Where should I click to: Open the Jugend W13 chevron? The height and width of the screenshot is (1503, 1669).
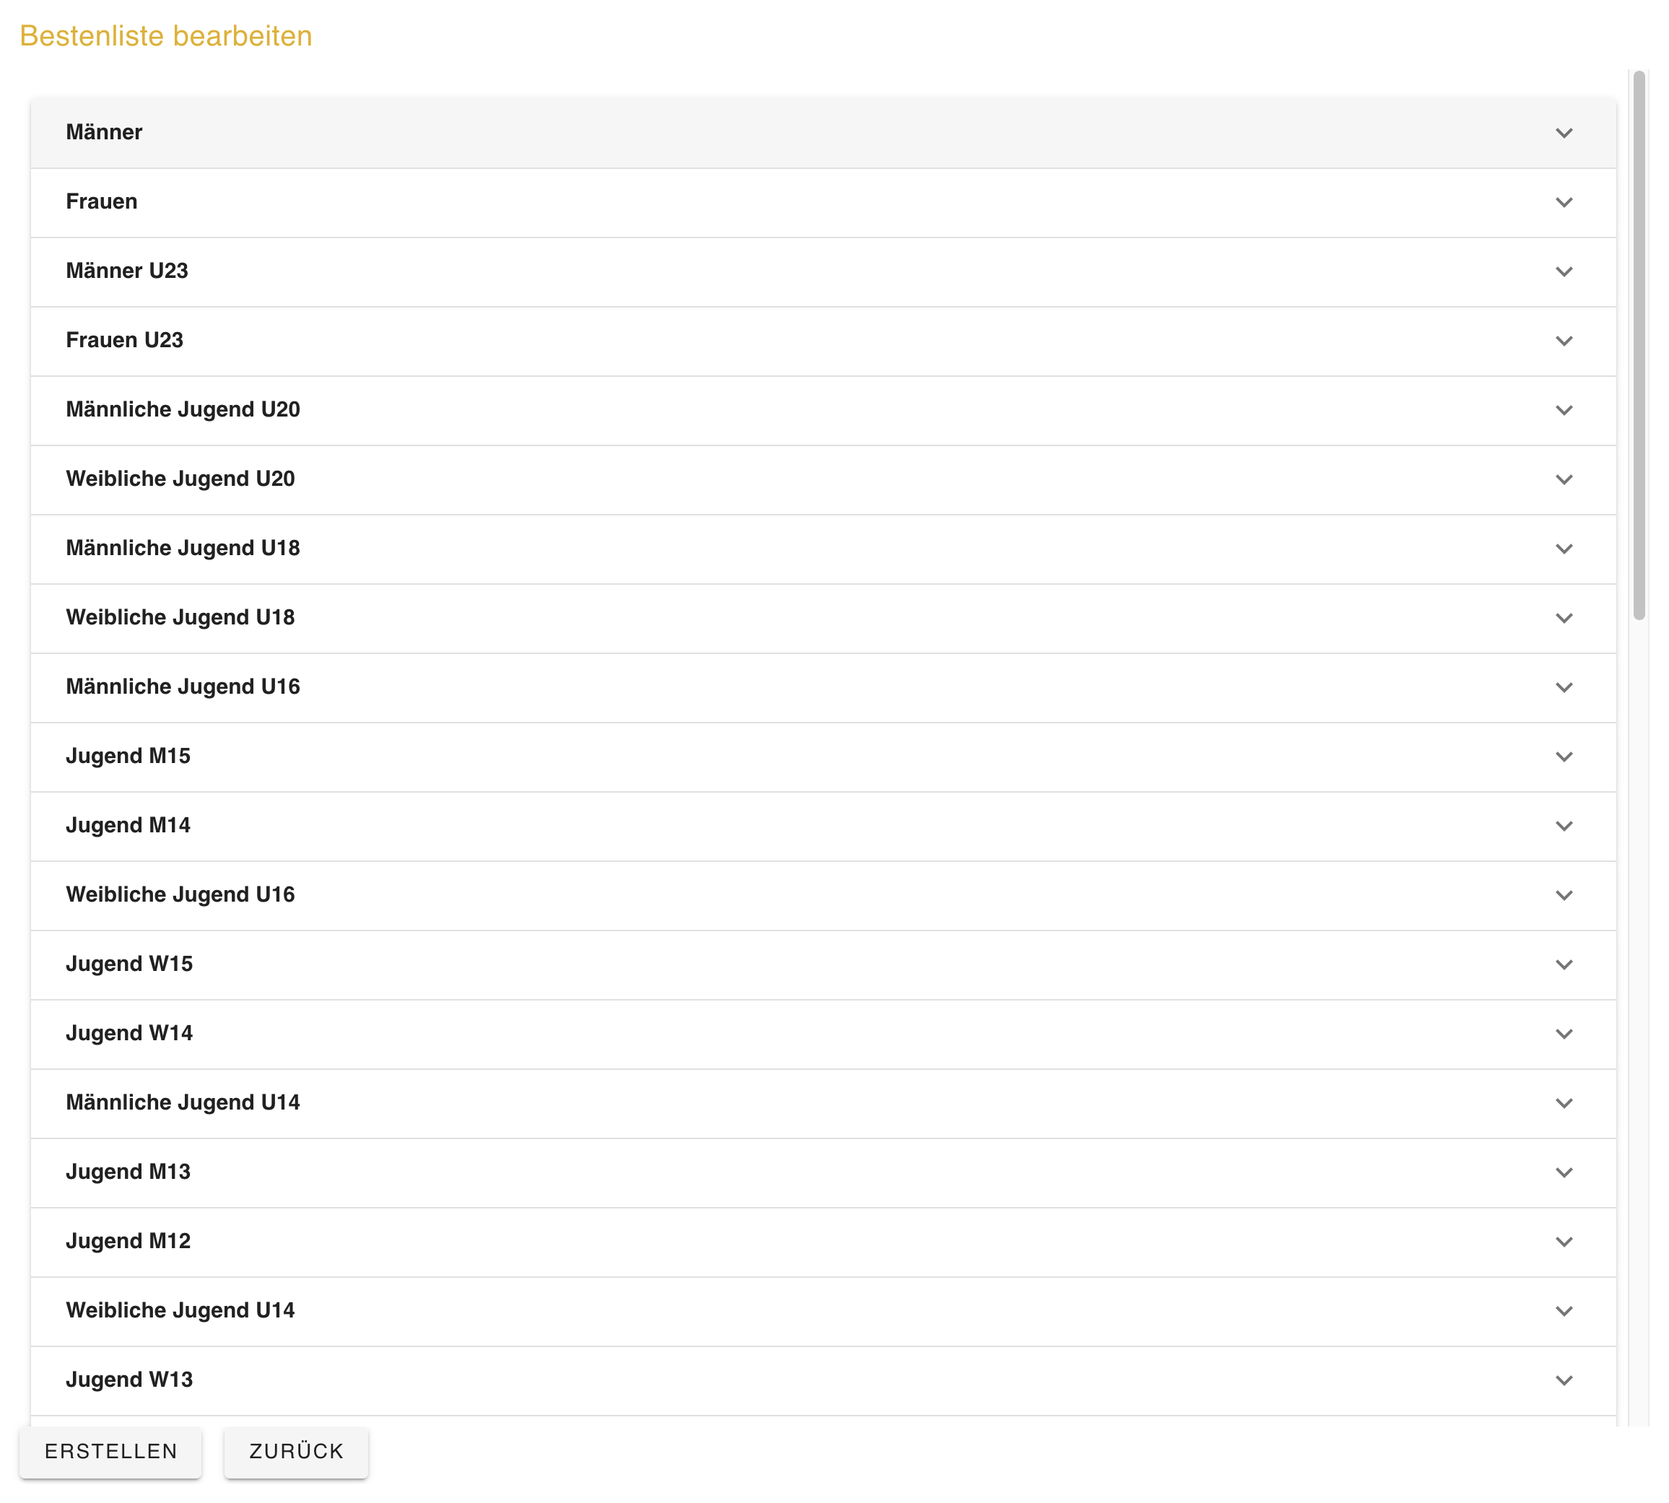1564,1382
